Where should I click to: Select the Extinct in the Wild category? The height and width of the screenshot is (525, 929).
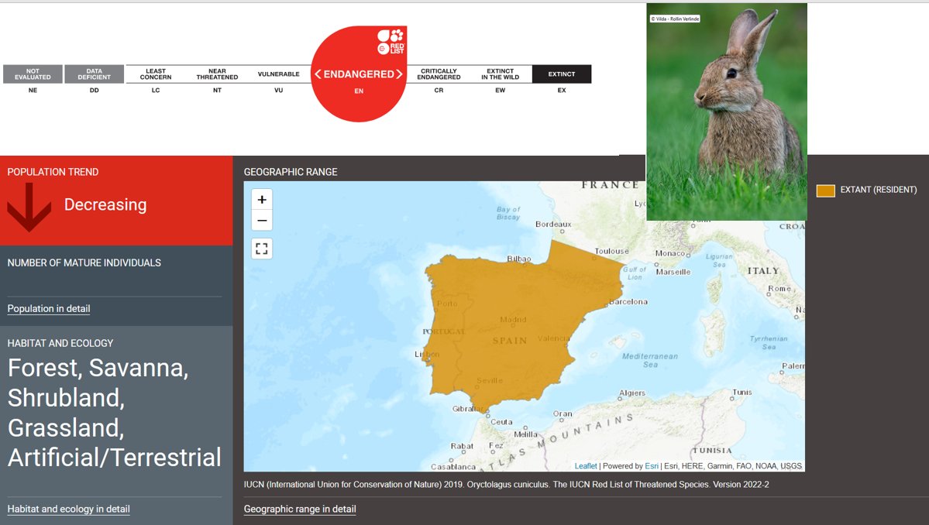click(500, 74)
